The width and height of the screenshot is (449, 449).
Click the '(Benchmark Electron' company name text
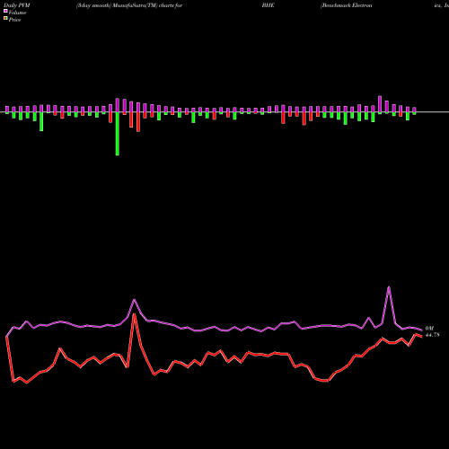point(347,5)
